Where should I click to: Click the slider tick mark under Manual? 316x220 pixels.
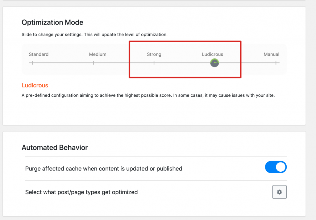pyautogui.click(x=276, y=63)
